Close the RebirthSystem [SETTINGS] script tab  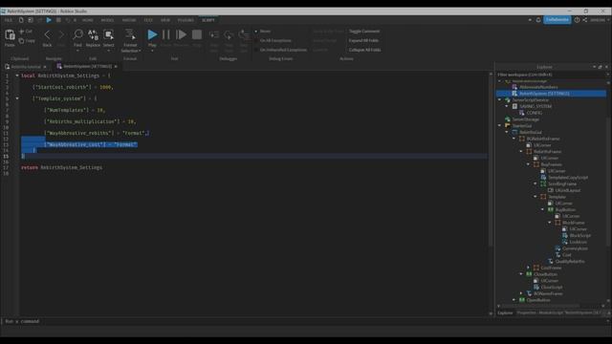(116, 67)
